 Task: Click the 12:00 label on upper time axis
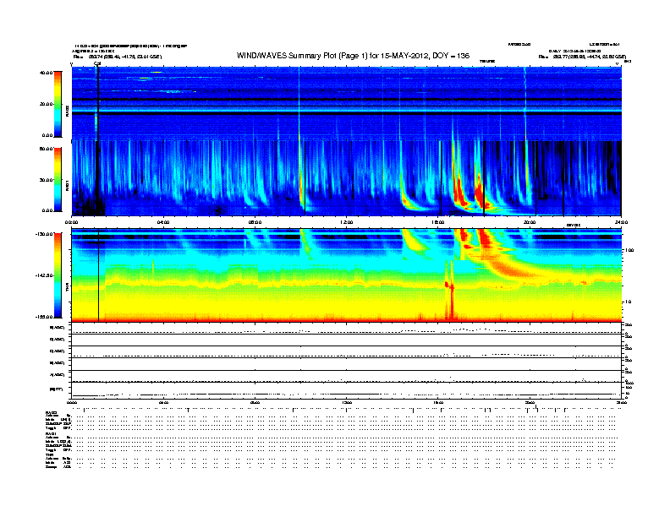[347, 222]
